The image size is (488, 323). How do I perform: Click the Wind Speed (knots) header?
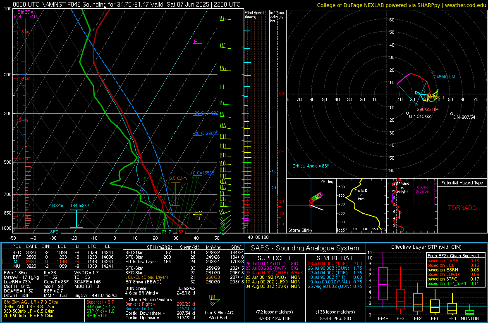click(x=254, y=14)
